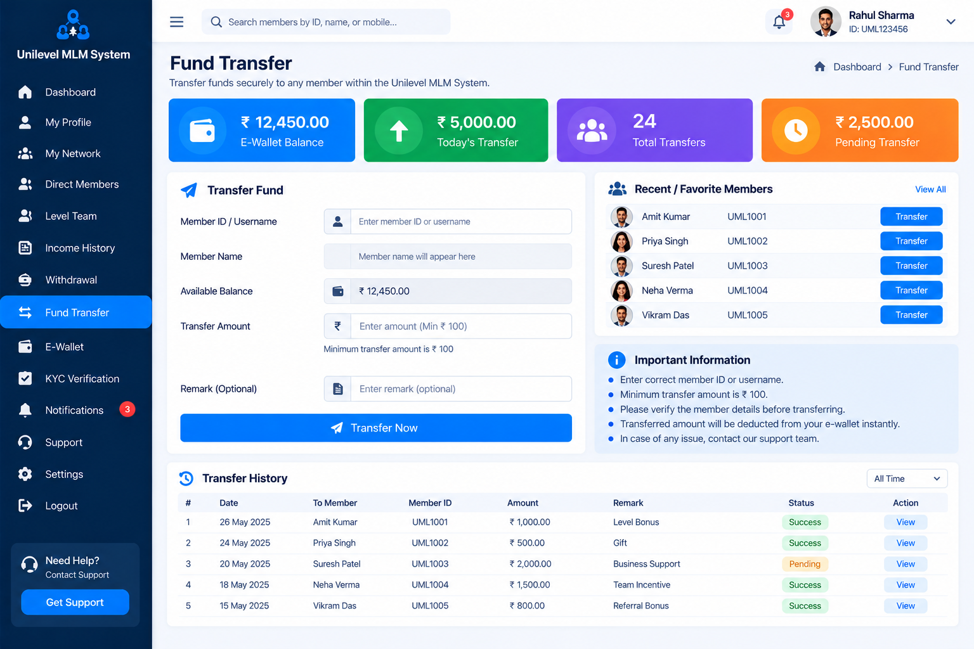Screen dimensions: 974x649
Task: Click the Transfer Now button
Action: tap(376, 428)
